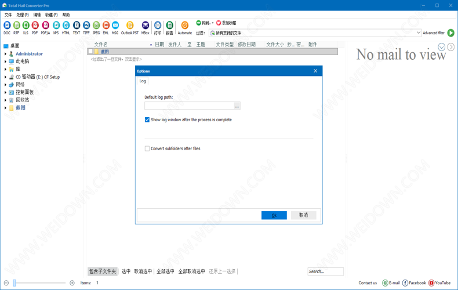Click the 打印 print icon
This screenshot has width=458, height=290.
(158, 26)
